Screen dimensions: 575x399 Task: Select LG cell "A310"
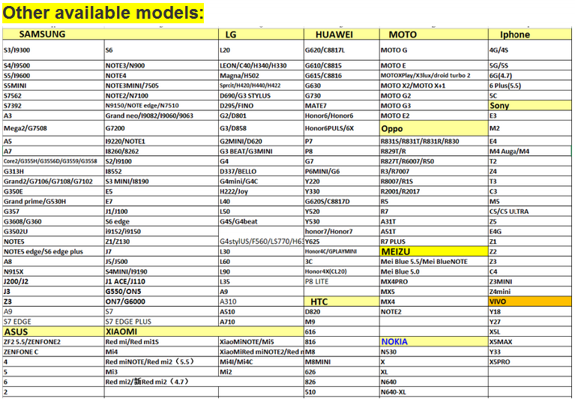coord(261,301)
